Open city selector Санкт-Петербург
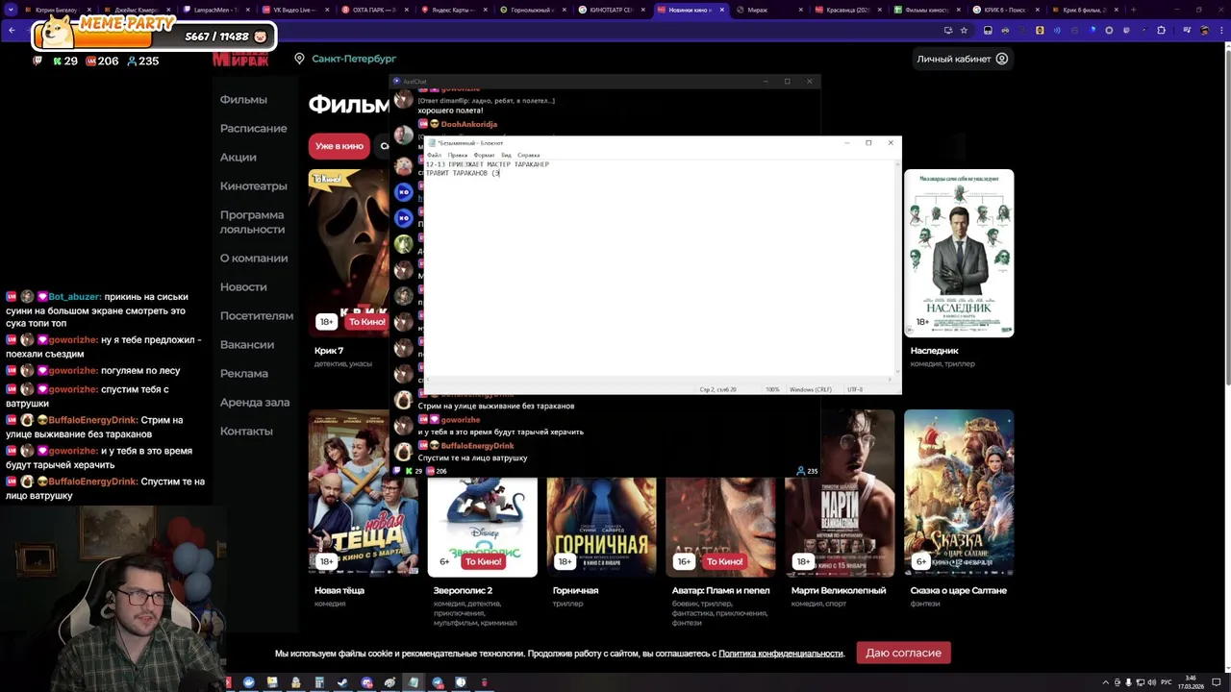 tap(354, 59)
